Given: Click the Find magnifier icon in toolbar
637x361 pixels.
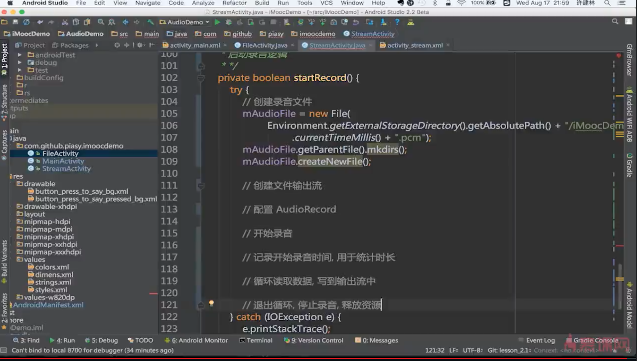Looking at the screenshot, I should pos(101,22).
